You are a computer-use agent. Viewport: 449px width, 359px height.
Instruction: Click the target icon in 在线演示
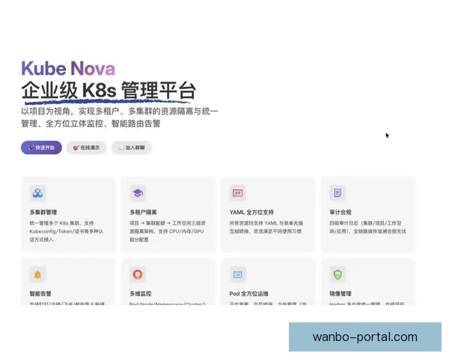[x=76, y=148]
